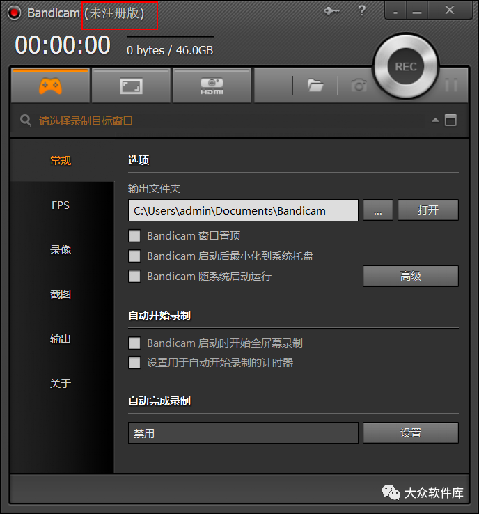Take a screenshot with the camera icon
The width and height of the screenshot is (479, 514).
359,86
